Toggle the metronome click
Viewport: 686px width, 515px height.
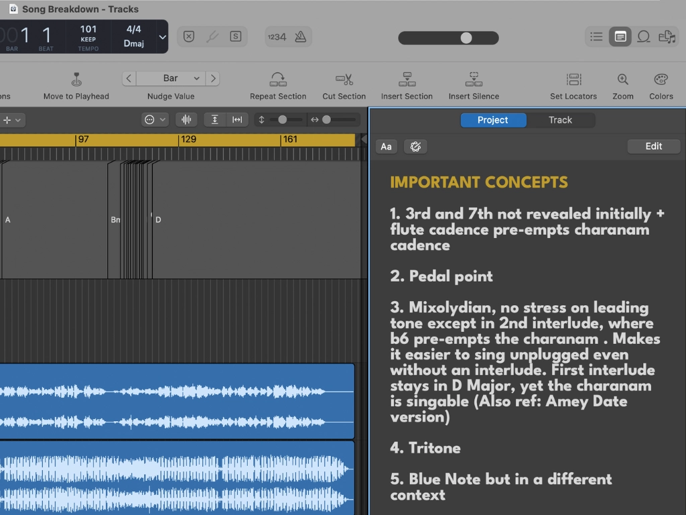point(301,37)
